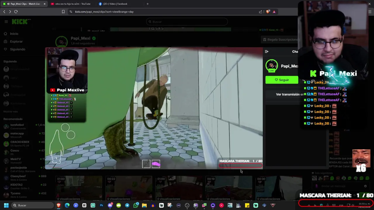Open Discord from the taskbar
374x210 pixels.
(110, 205)
